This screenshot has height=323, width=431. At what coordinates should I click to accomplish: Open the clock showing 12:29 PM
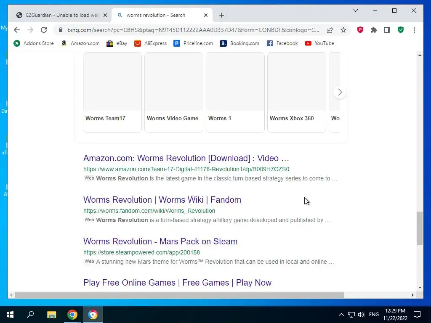click(395, 315)
